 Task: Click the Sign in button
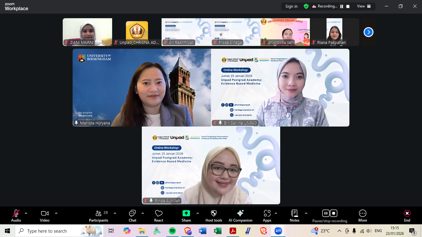tap(291, 6)
